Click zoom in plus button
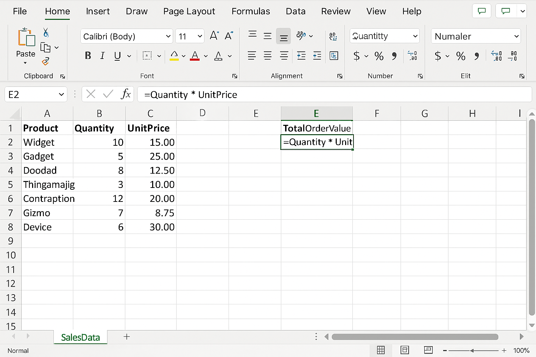The width and height of the screenshot is (536, 357). click(504, 350)
